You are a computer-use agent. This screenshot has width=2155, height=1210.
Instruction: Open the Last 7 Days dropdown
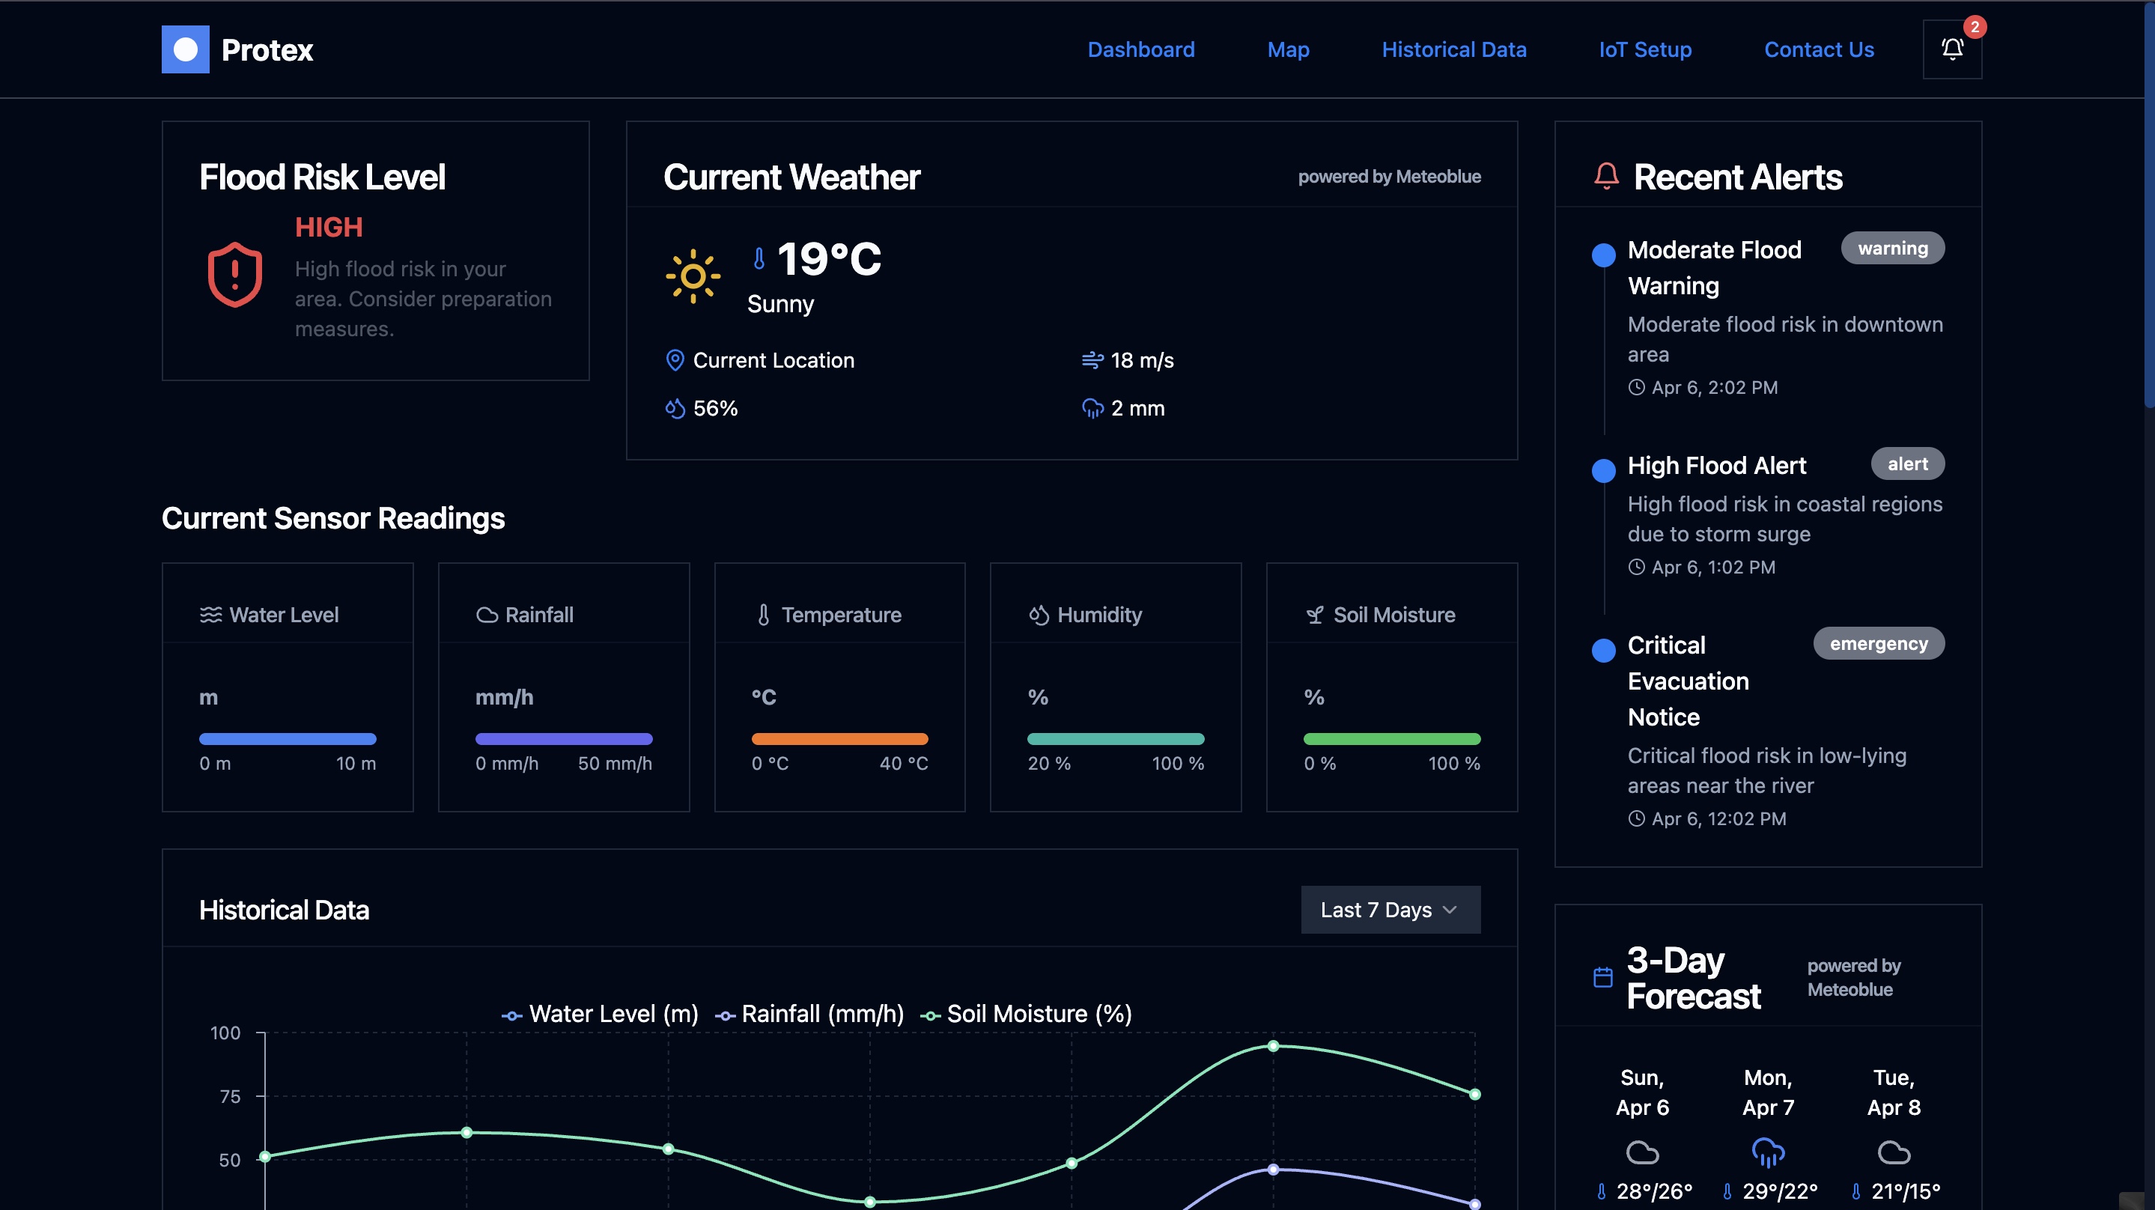click(1390, 910)
